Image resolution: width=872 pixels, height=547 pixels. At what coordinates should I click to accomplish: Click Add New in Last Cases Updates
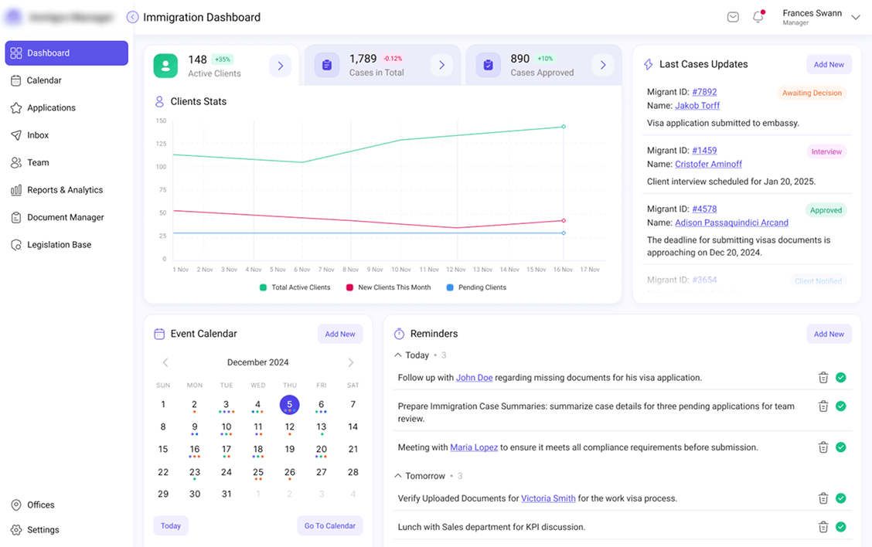829,65
